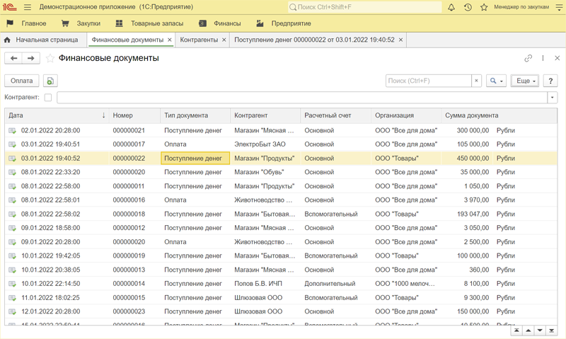566x339 pixels.
Task: Switch to the Контрагенты tab
Action: tap(199, 40)
